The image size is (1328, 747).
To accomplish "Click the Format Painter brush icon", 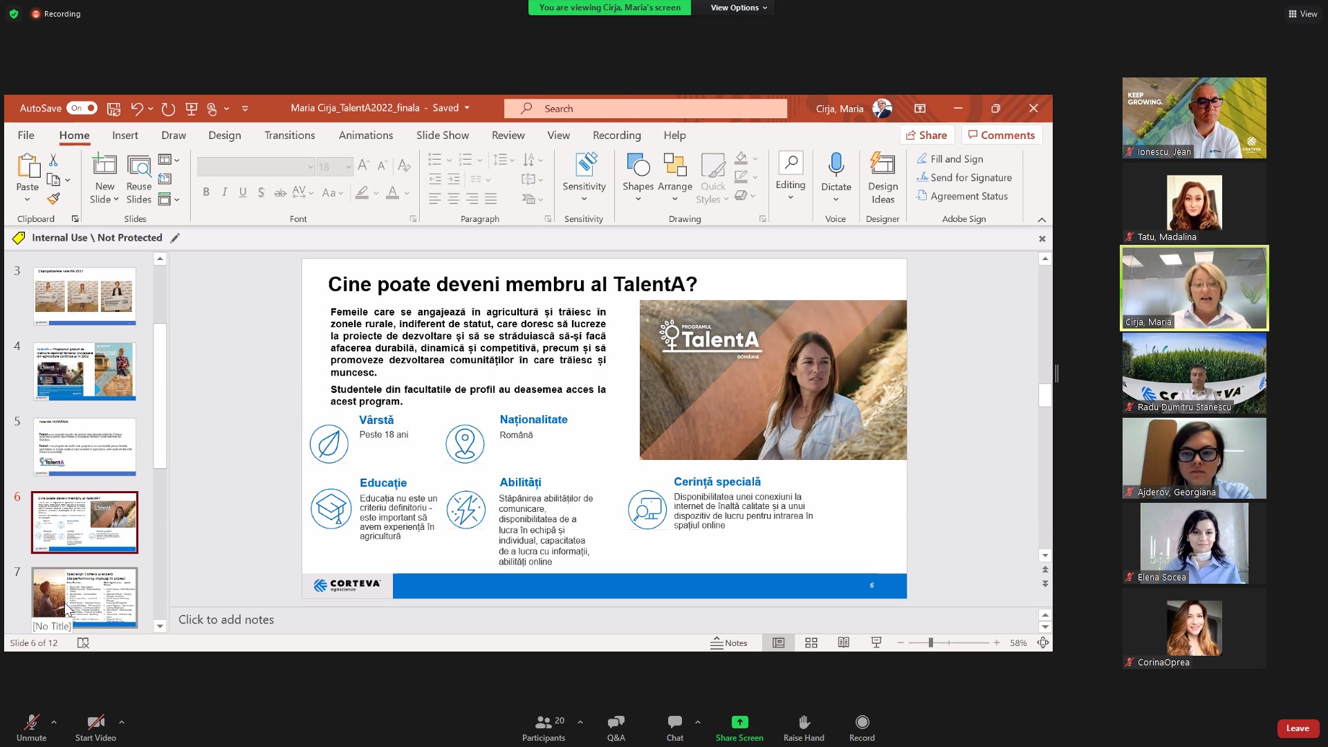I will click(53, 199).
